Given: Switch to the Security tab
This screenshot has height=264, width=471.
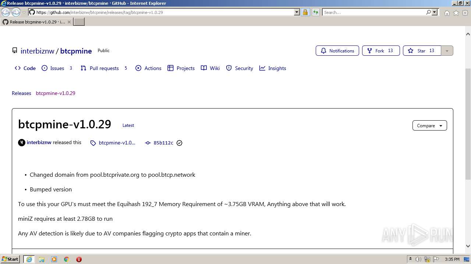Looking at the screenshot, I should coord(240,68).
